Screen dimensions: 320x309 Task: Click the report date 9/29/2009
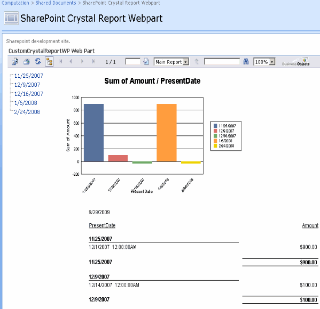tap(99, 213)
